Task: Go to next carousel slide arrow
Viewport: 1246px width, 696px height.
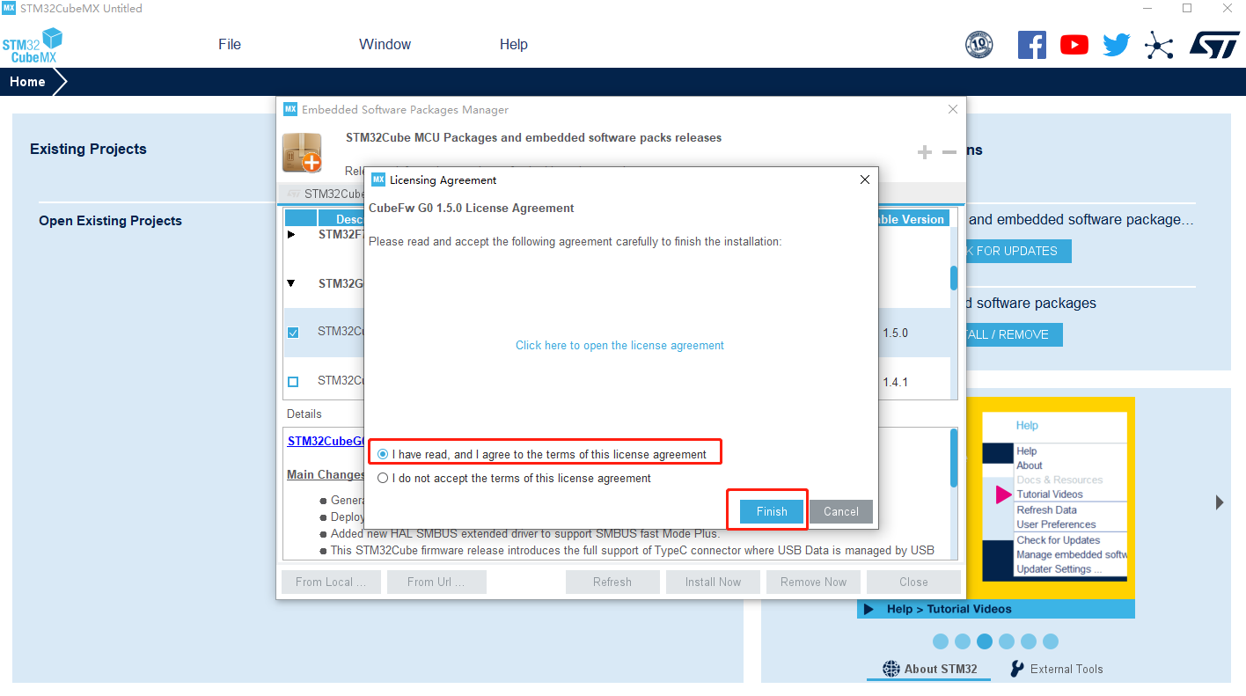Action: pos(1220,502)
